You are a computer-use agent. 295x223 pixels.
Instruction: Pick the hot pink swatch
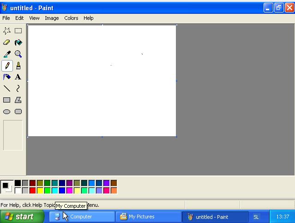coord(107,190)
